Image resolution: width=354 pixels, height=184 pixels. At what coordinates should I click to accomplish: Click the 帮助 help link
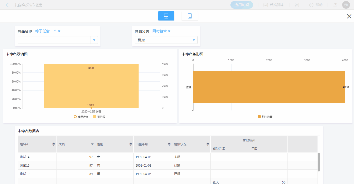click(x=316, y=5)
